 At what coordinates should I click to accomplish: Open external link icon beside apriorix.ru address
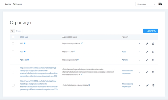pyautogui.click(x=78, y=60)
